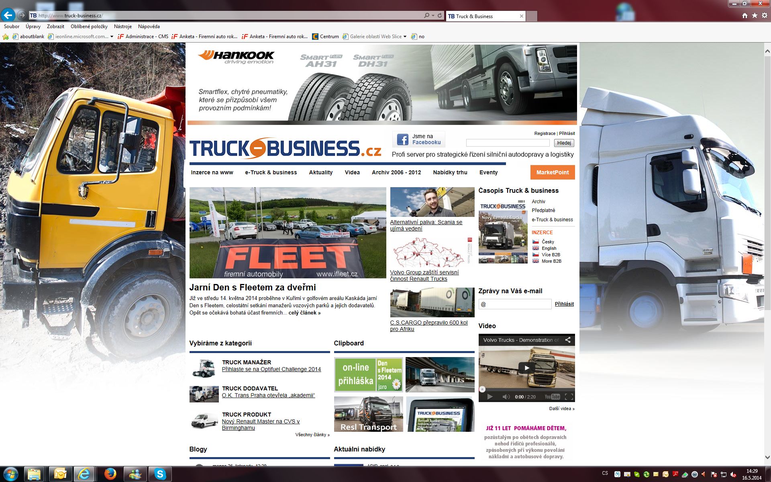Click the share icon on video

pos(568,340)
